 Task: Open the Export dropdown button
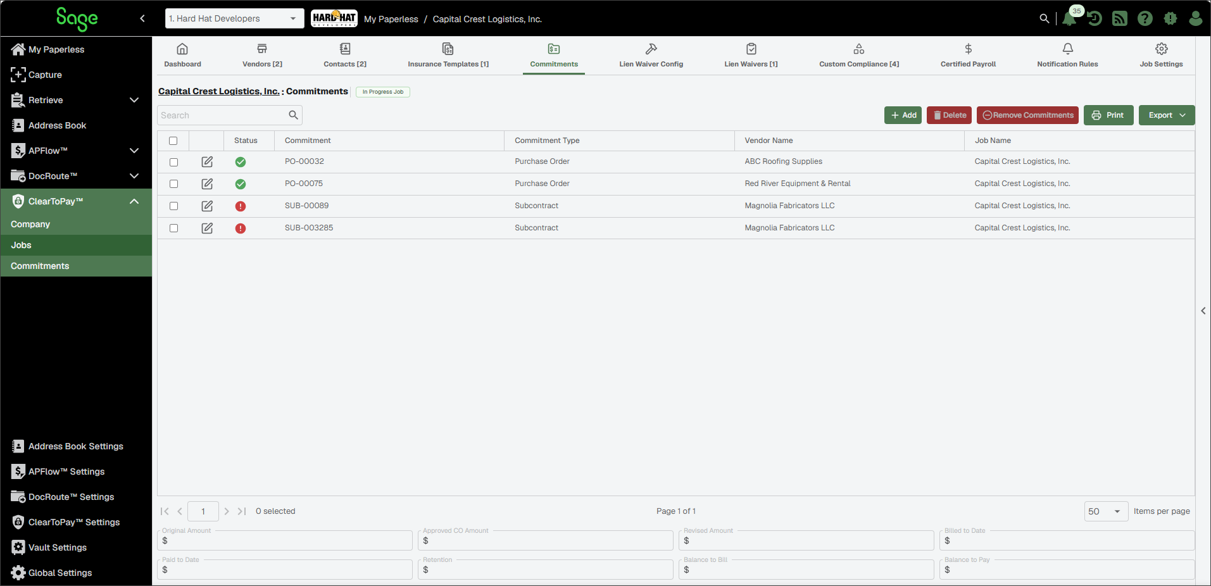click(x=1167, y=115)
